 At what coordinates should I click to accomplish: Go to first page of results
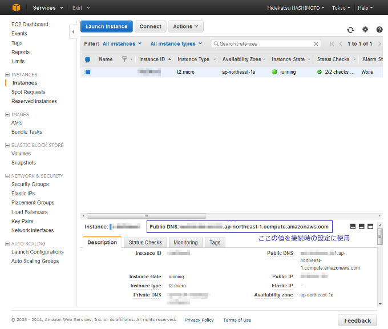[332, 44]
